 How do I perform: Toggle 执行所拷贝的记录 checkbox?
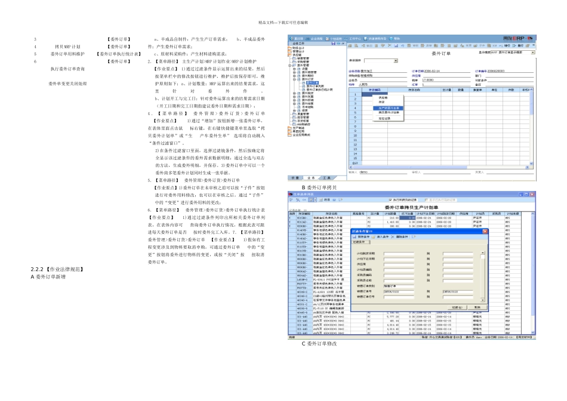(x=390, y=199)
